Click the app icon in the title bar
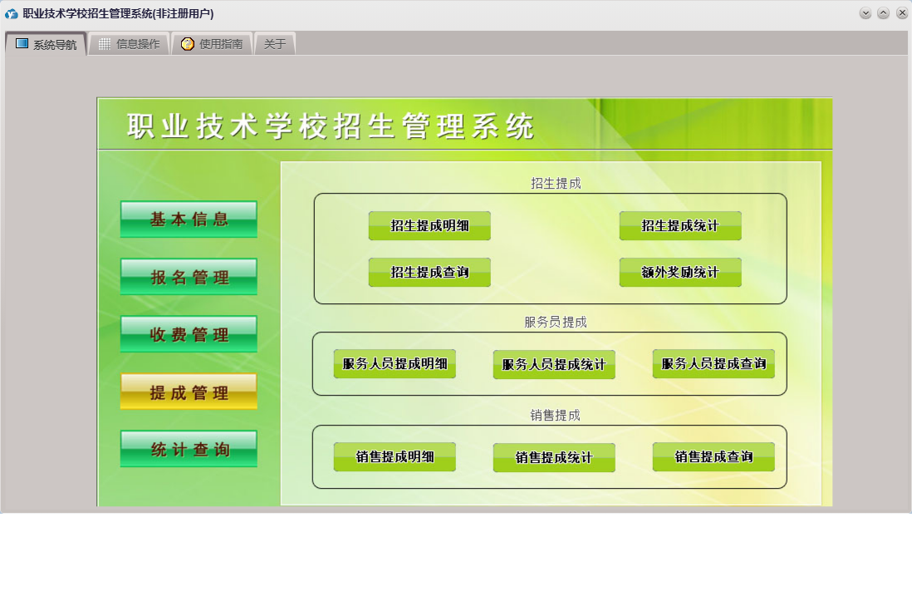 pos(11,13)
